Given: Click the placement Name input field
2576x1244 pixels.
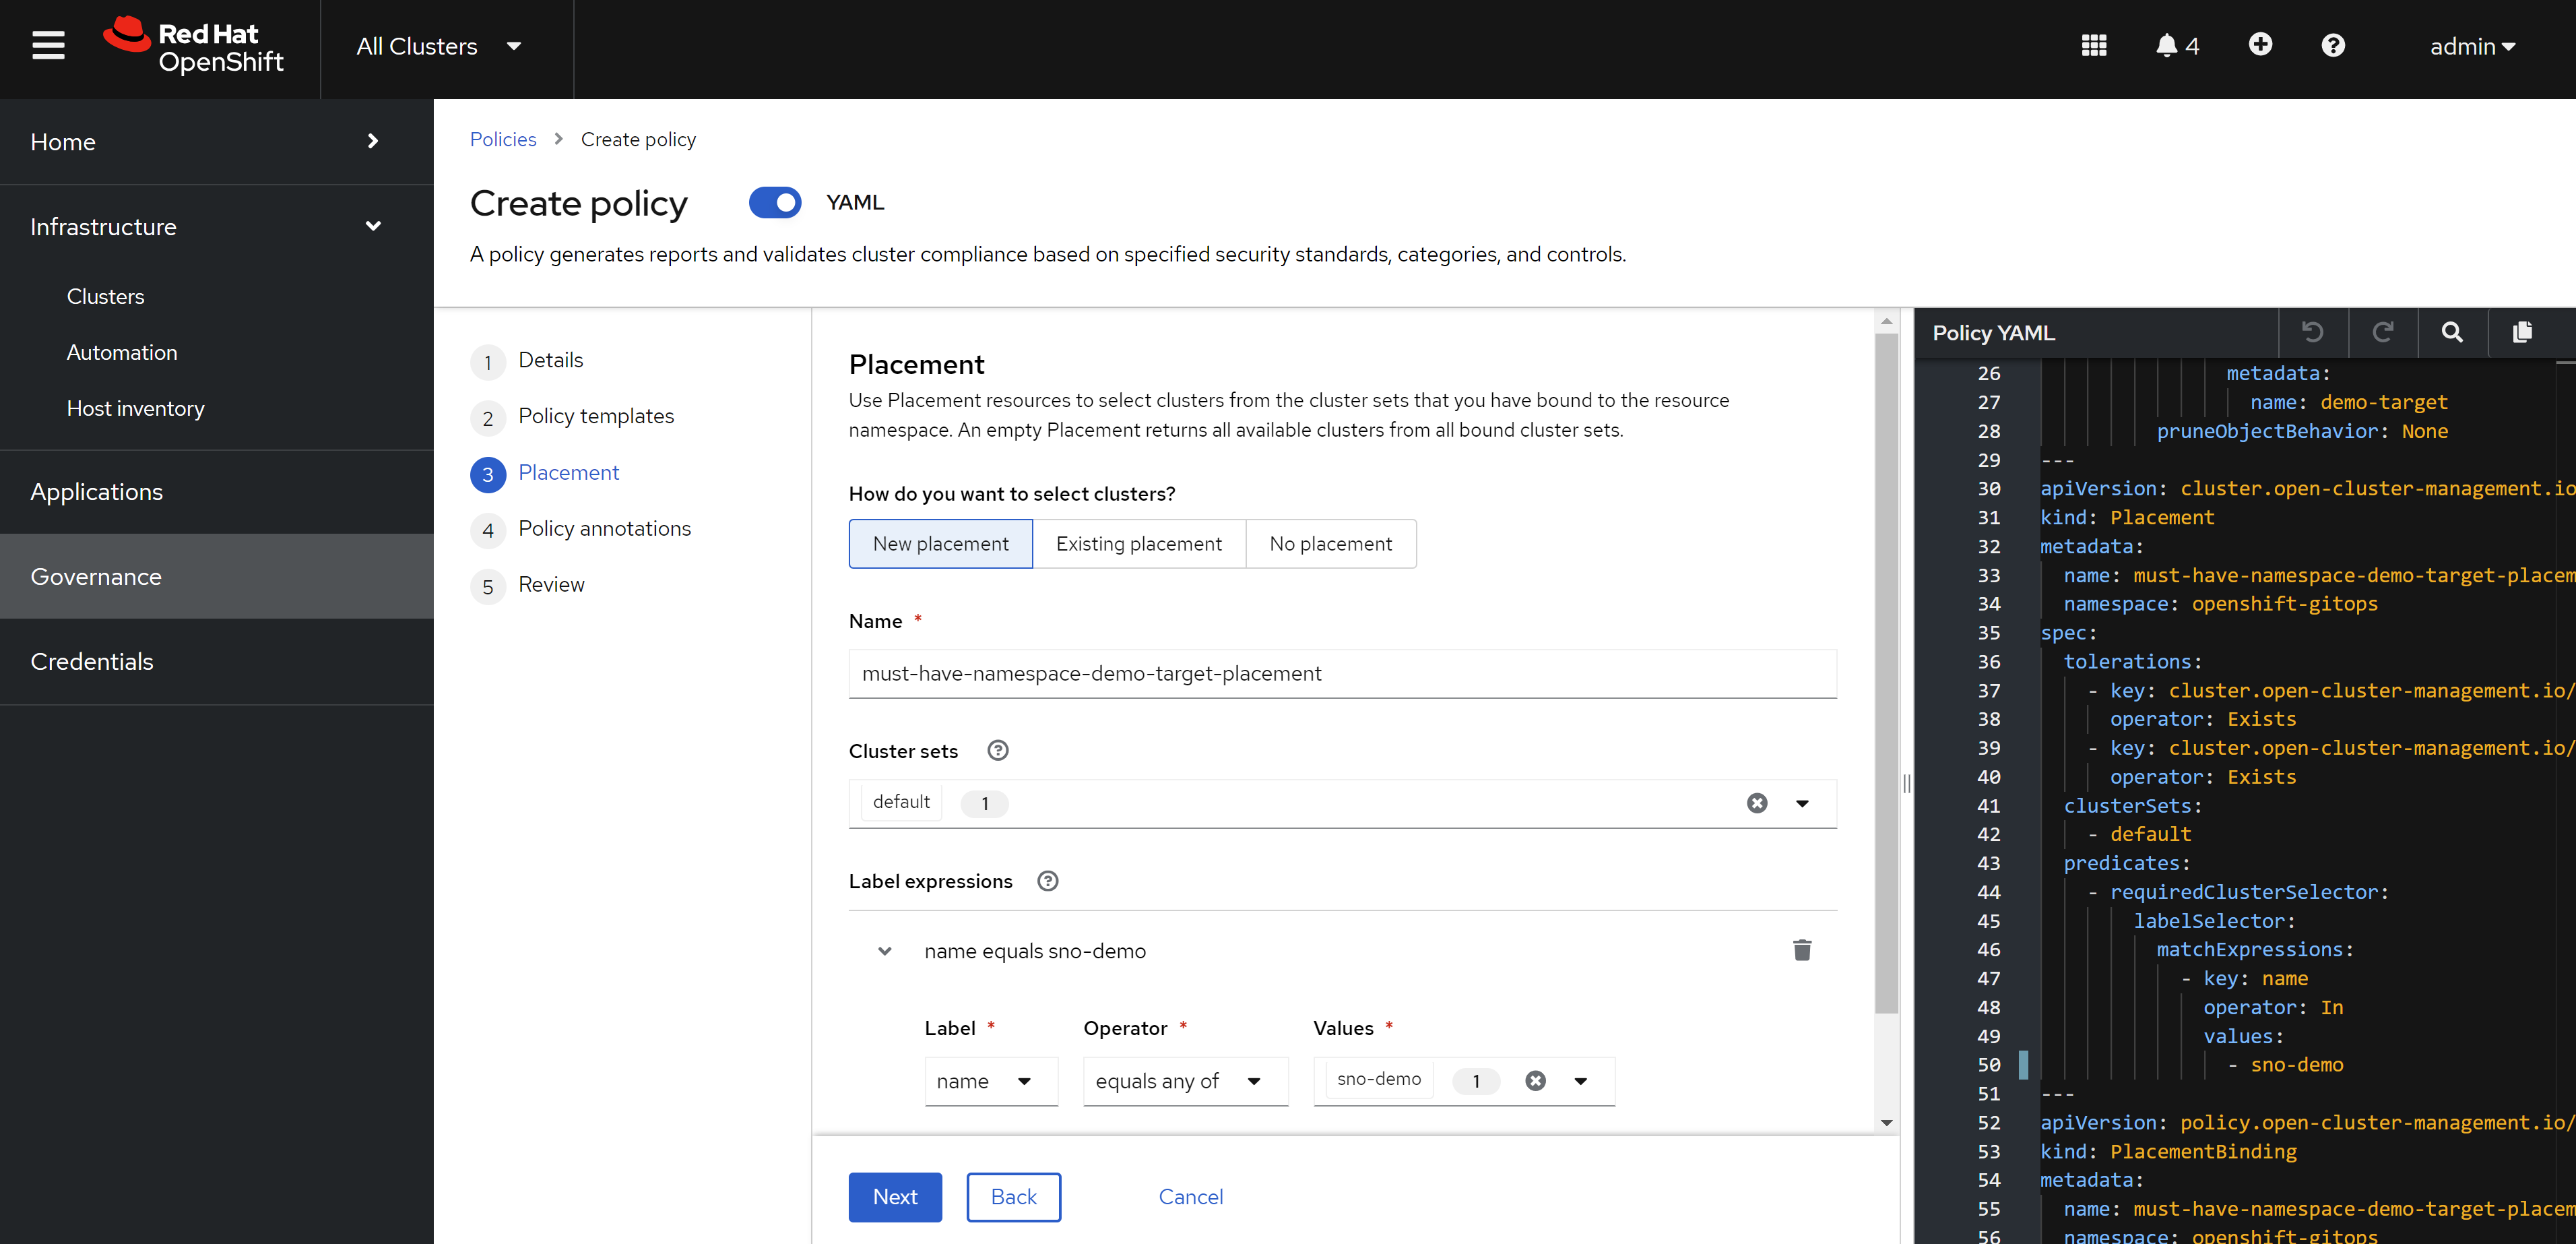Looking at the screenshot, I should (x=1341, y=673).
